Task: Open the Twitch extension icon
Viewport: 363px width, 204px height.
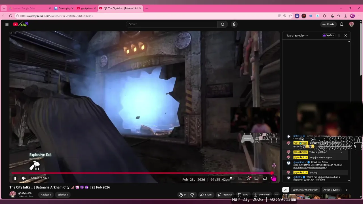Action: [297, 16]
